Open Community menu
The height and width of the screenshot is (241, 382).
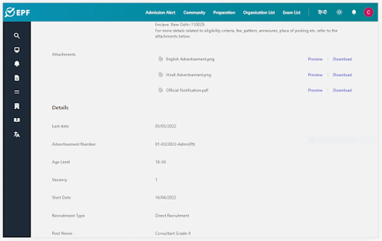coord(194,13)
